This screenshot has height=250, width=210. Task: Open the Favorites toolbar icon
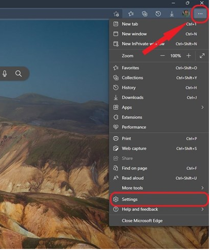[x=131, y=14]
